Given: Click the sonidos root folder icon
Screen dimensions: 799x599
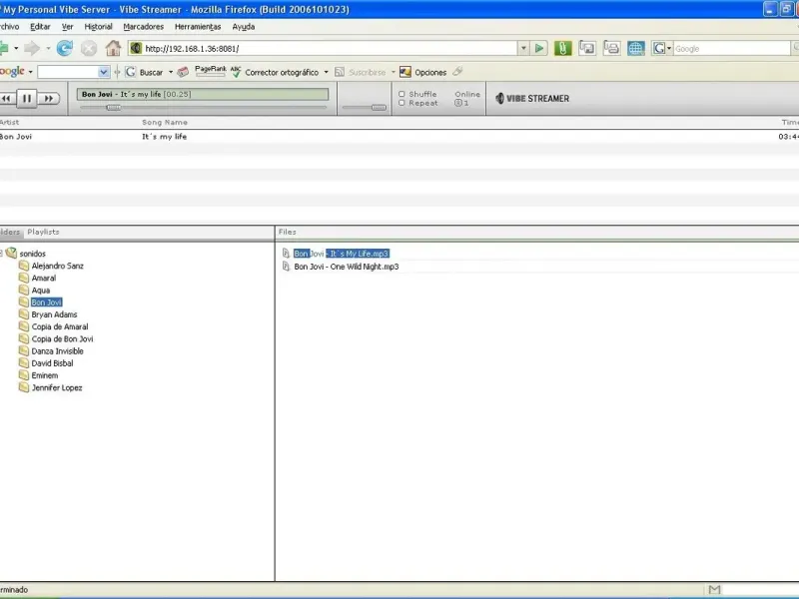Looking at the screenshot, I should click(11, 253).
